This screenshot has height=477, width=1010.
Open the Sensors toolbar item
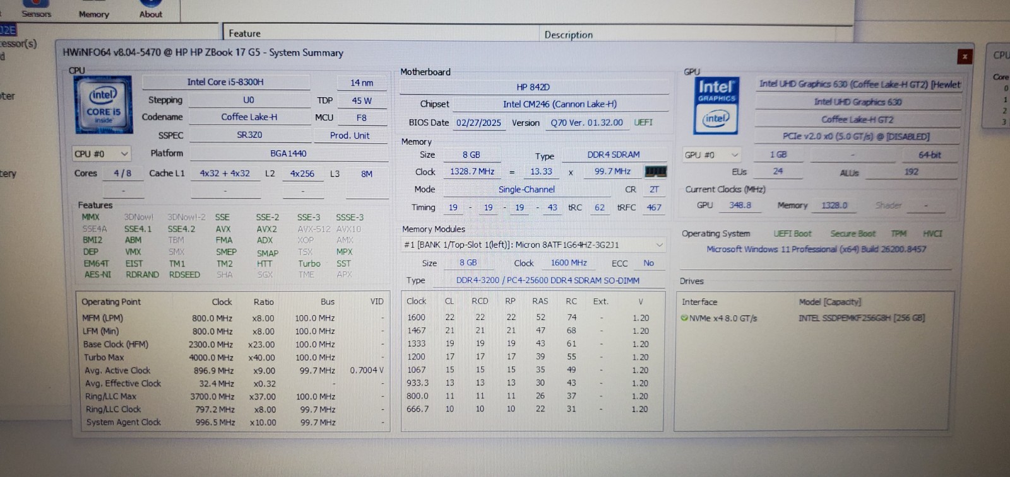pos(37,9)
